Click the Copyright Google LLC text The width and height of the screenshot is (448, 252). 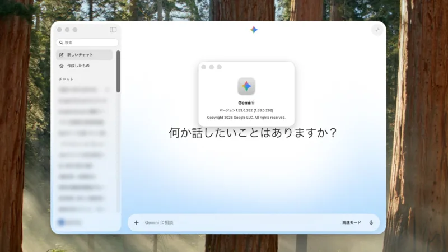point(246,118)
